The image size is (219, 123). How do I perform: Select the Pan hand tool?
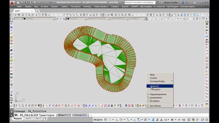point(67,15)
